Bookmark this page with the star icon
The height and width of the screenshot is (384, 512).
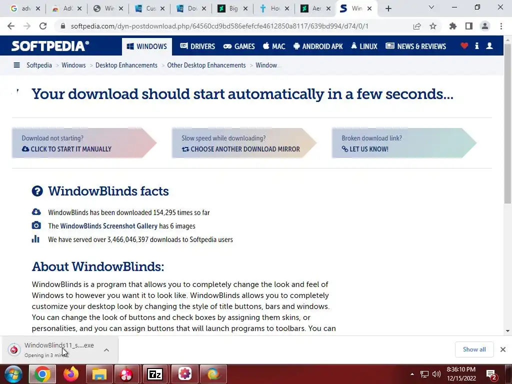(x=433, y=26)
